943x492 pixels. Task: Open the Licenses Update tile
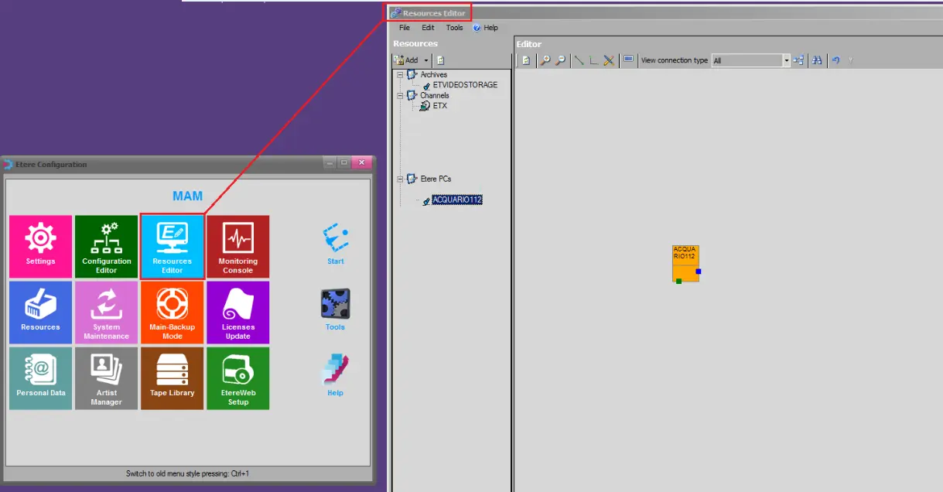point(237,313)
